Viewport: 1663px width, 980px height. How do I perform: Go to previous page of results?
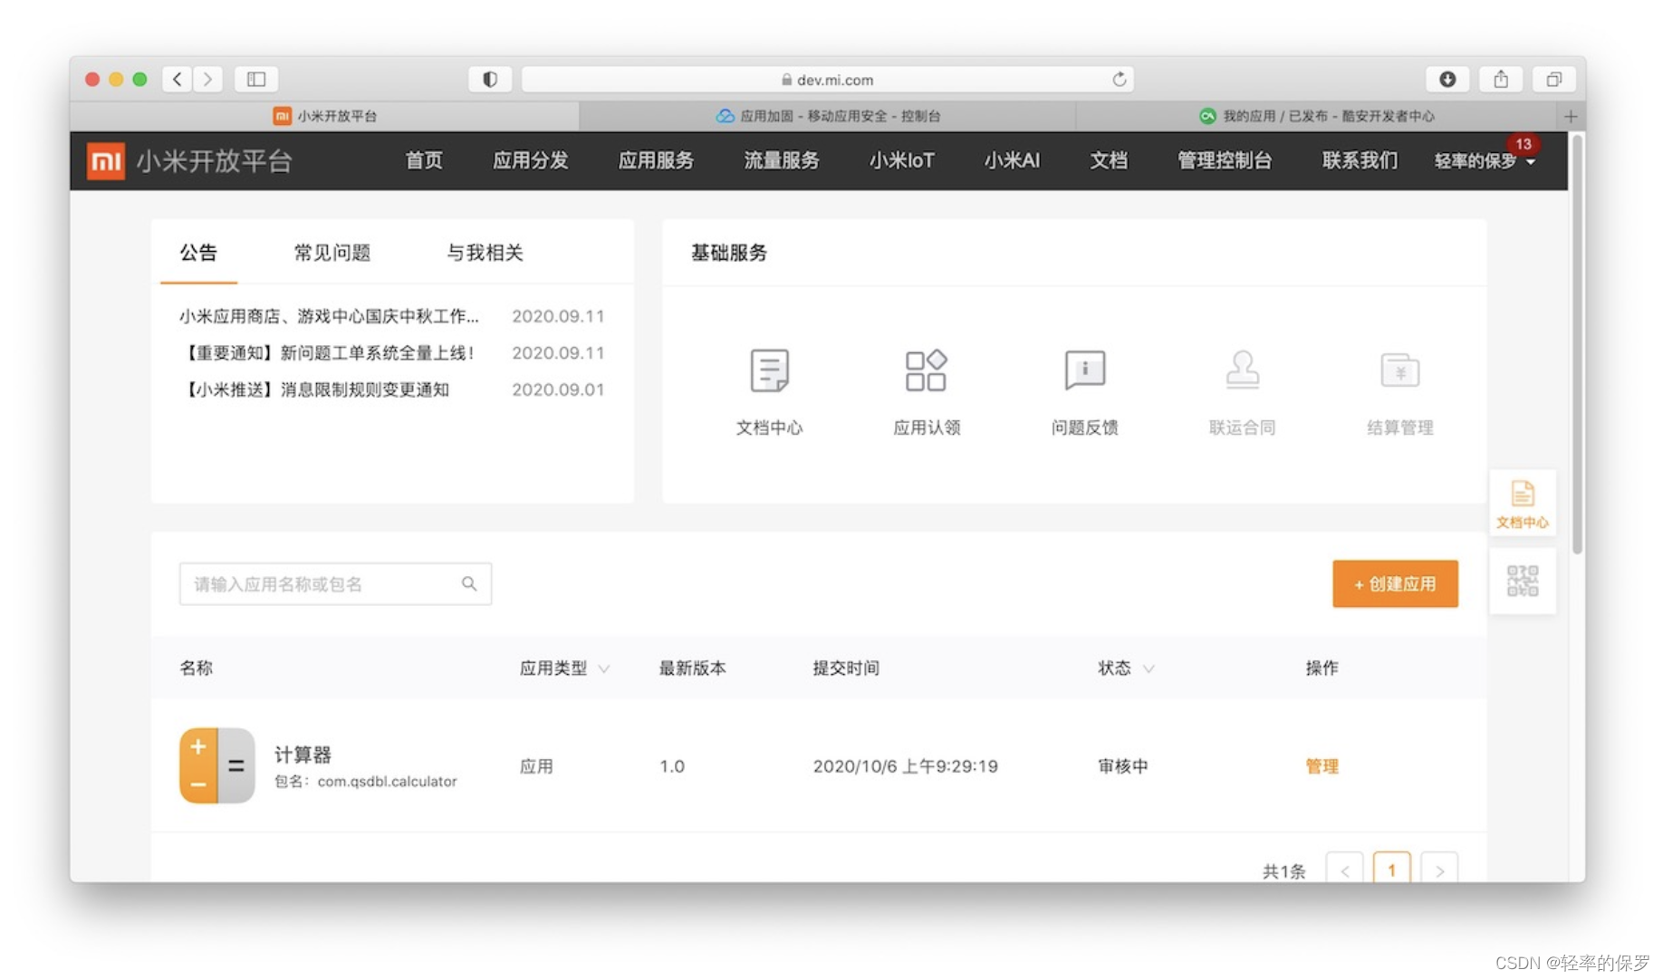[1345, 870]
